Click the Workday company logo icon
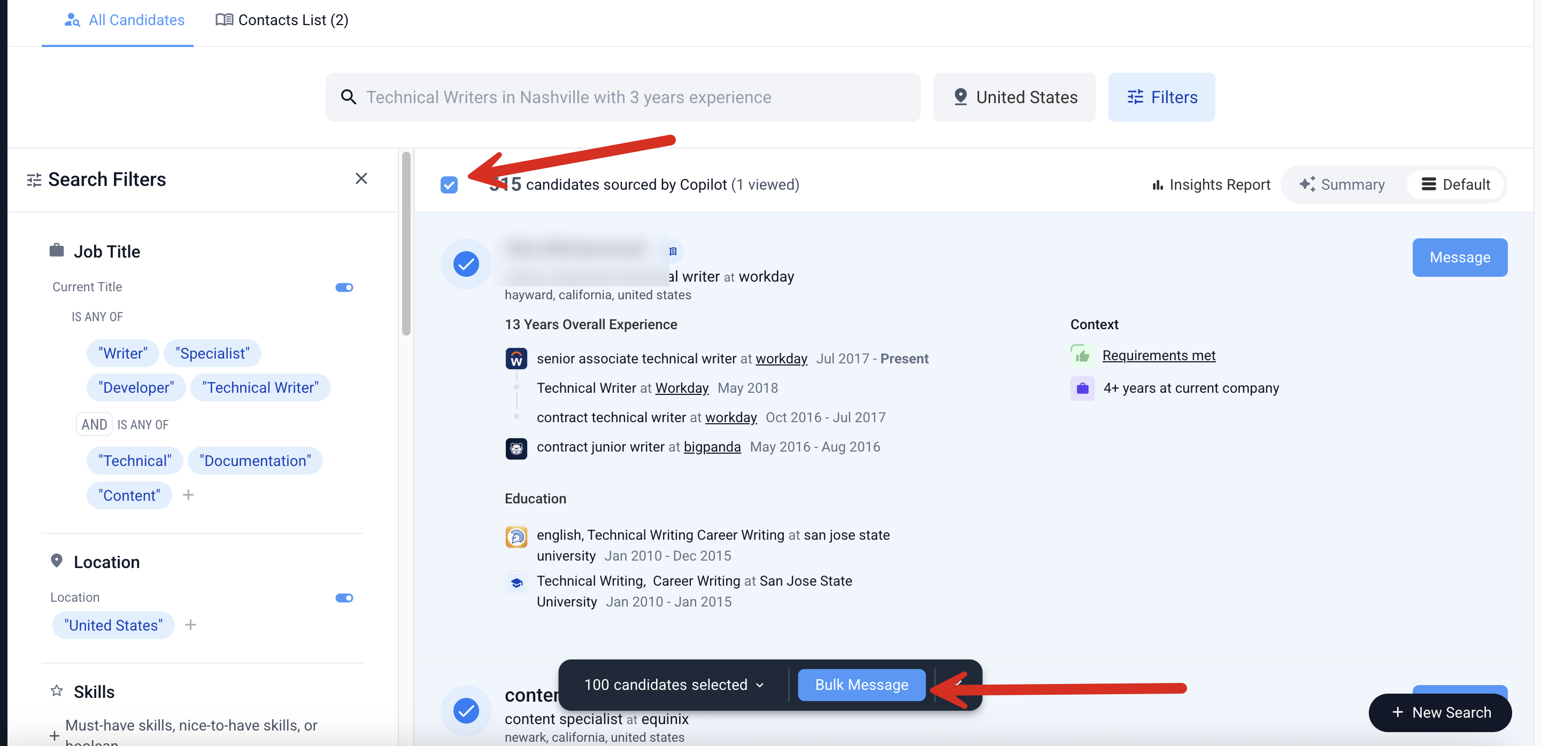The width and height of the screenshot is (1541, 746). (x=515, y=359)
